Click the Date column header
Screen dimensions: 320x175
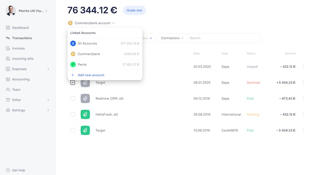[x=197, y=53]
